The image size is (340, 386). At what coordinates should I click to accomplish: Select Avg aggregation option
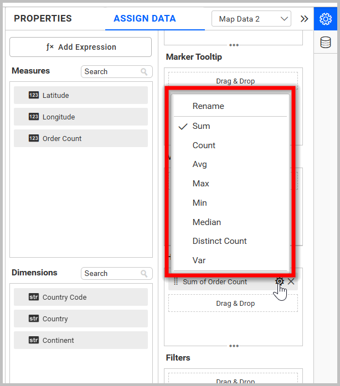pos(199,164)
